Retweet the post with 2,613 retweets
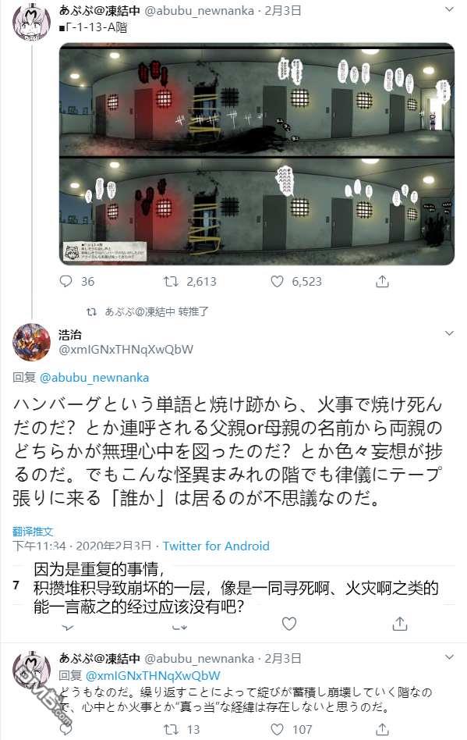 [171, 281]
